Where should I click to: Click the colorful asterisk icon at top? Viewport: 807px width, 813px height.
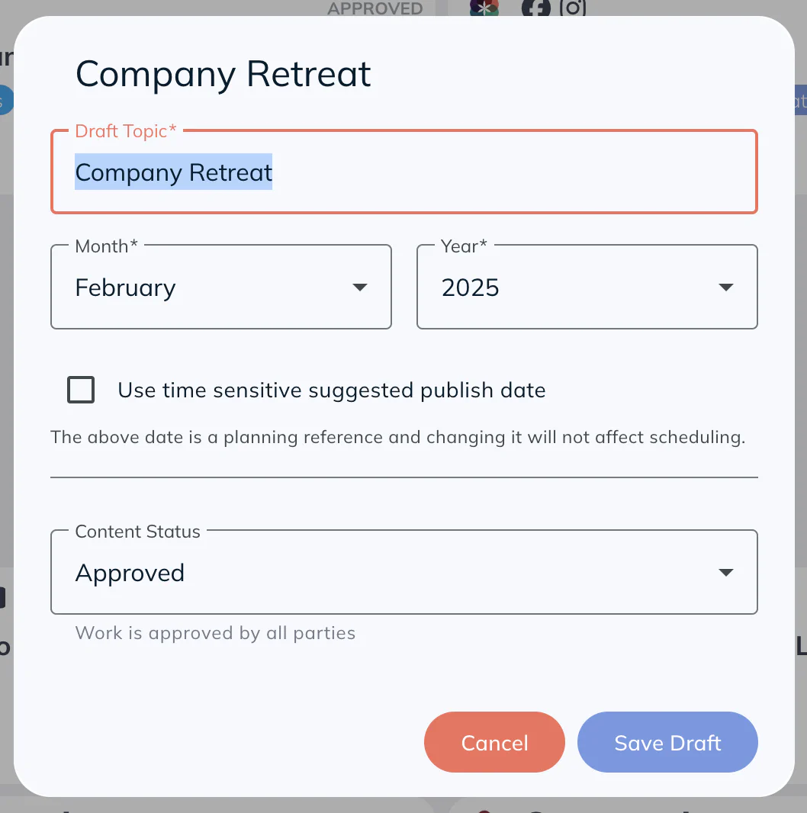tap(484, 8)
